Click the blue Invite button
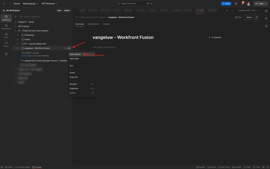 [x=226, y=4]
